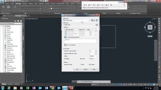Open PowerPoint from the taskbar
The height and width of the screenshot is (90, 161).
point(71,88)
